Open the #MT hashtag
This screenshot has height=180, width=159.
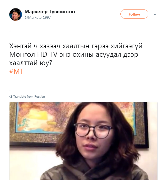(16, 71)
